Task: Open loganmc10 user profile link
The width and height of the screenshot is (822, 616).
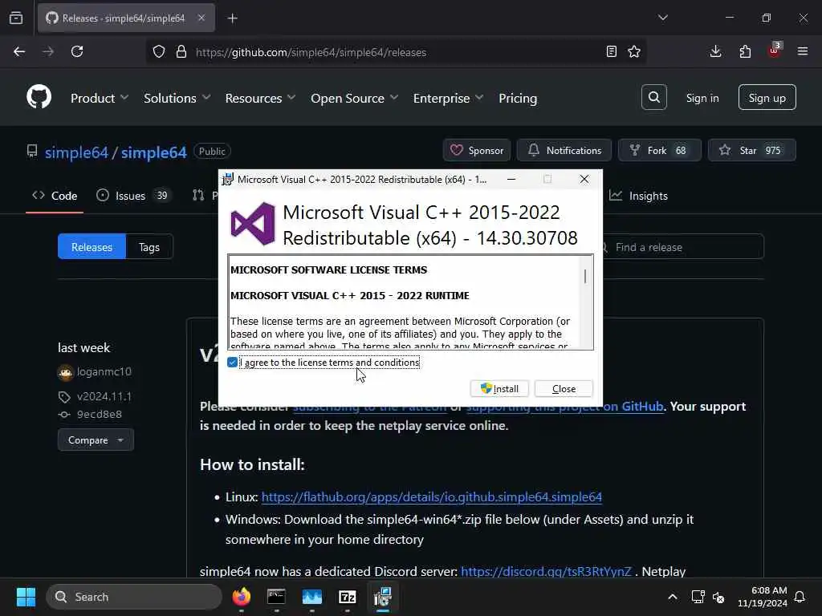Action: [104, 371]
